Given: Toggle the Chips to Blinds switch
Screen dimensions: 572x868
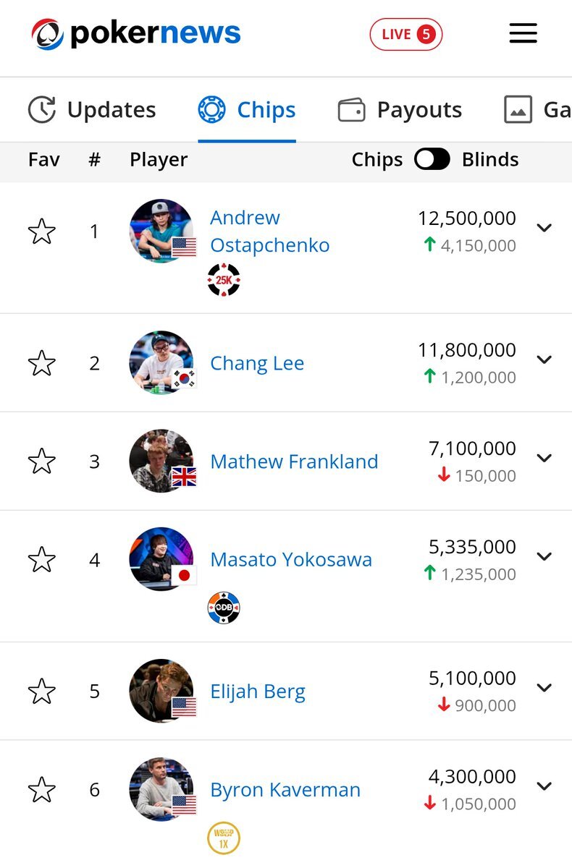Looking at the screenshot, I should [x=432, y=159].
